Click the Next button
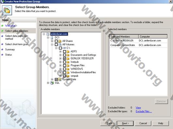The width and height of the screenshot is (173, 129). tap(125, 123)
